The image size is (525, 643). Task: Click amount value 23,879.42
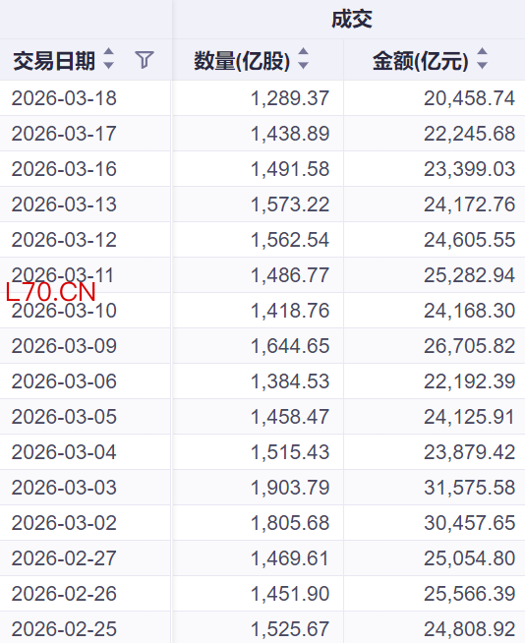469,452
